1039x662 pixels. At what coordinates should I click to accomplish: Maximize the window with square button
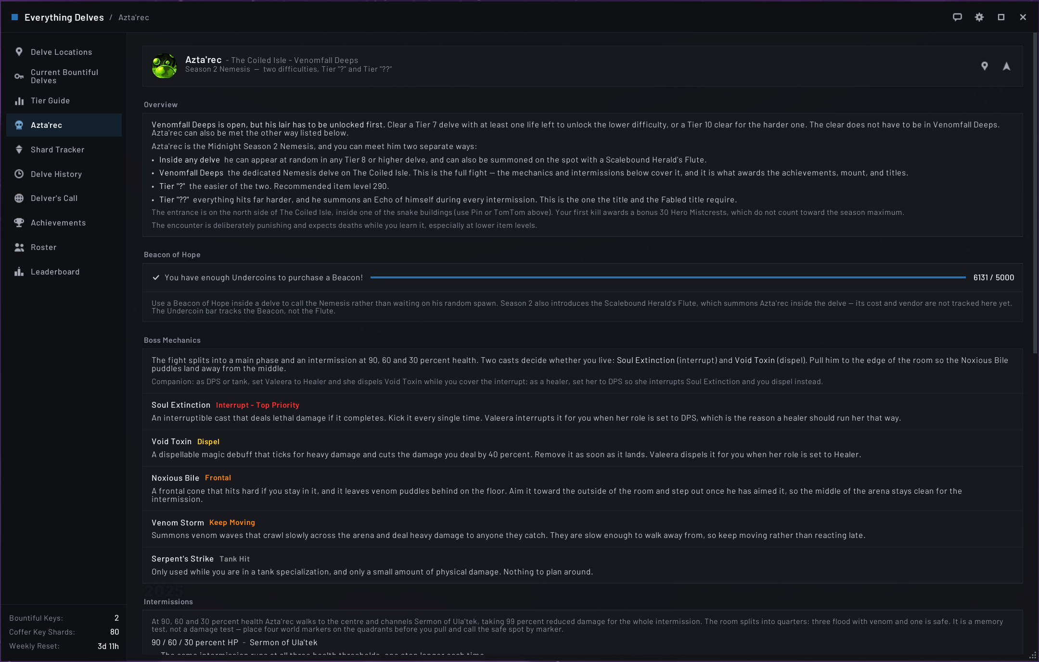click(1001, 17)
